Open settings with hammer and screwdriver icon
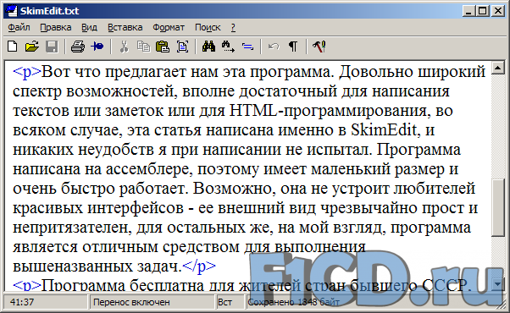This screenshot has height=313, width=510. click(319, 47)
